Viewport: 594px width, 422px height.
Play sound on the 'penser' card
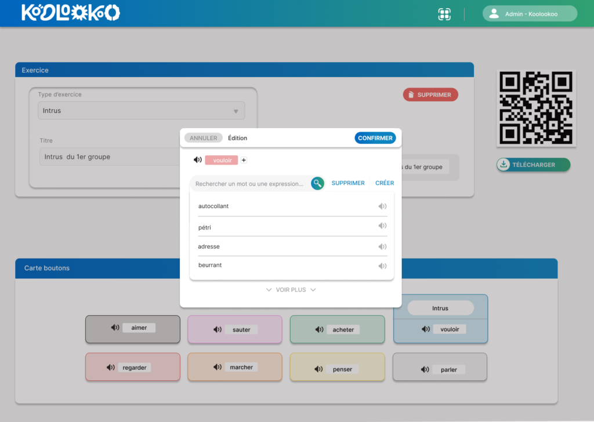(x=319, y=369)
